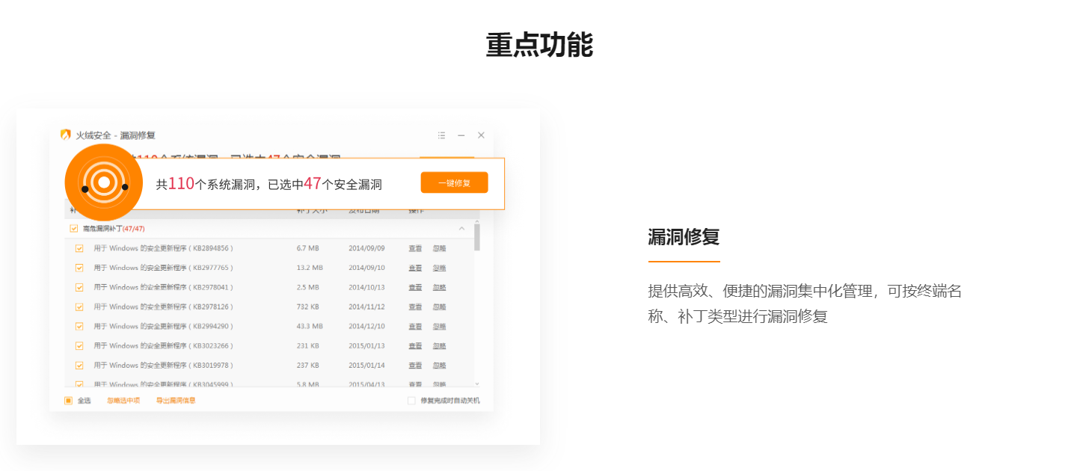This screenshot has height=471, width=1071.
Task: Click the orange radar scan icon
Action: pyautogui.click(x=104, y=182)
